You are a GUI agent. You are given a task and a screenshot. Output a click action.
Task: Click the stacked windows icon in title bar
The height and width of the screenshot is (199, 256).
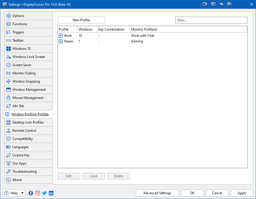(x=221, y=4)
